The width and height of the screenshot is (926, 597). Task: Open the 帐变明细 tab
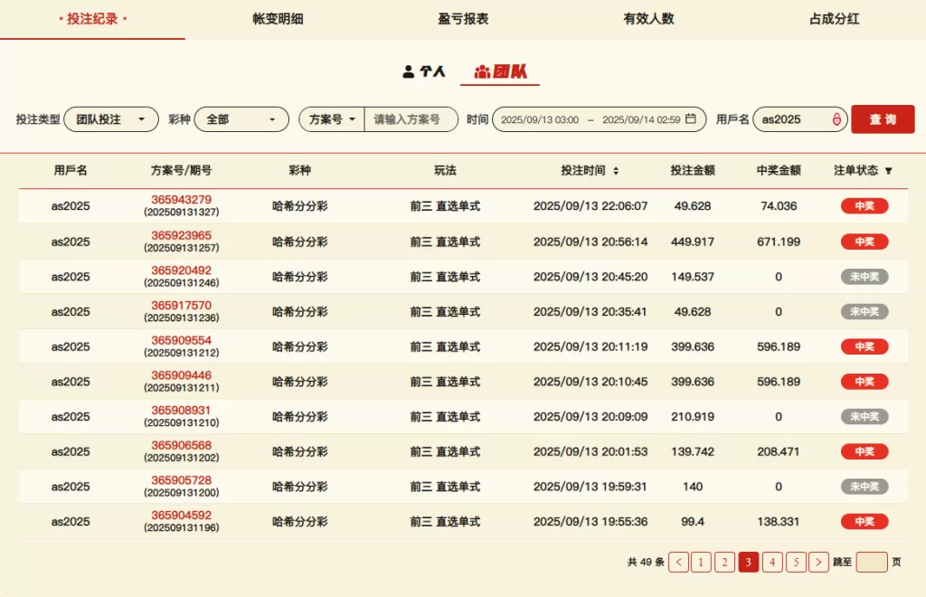pyautogui.click(x=278, y=19)
